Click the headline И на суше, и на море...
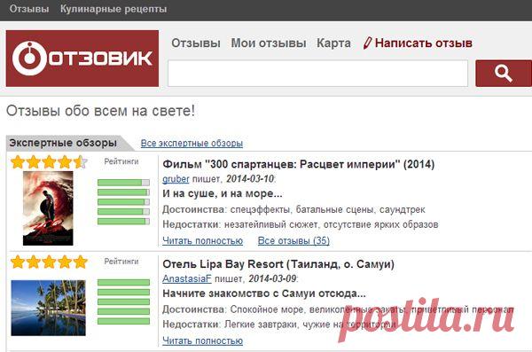 pos(223,194)
